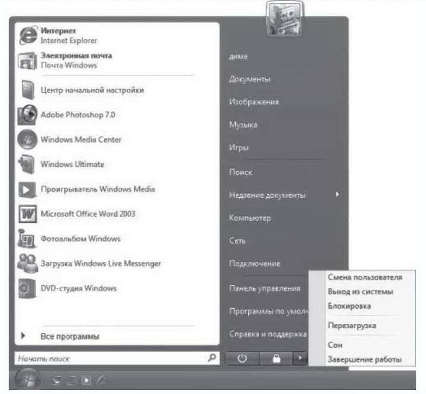Click the power button in Start menu

(242, 359)
